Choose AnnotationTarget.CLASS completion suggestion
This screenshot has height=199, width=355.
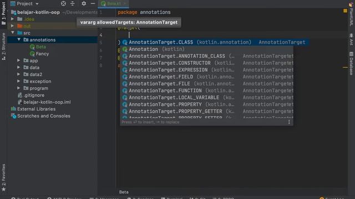tap(214, 42)
